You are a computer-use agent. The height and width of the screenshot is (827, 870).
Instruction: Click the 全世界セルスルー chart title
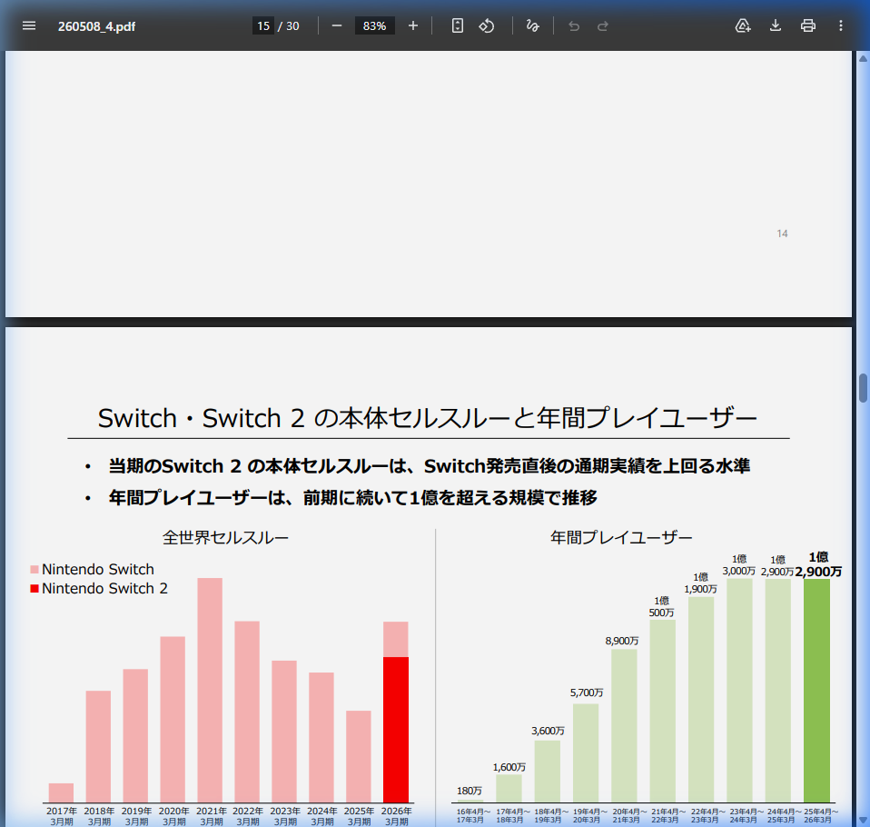[x=225, y=537]
